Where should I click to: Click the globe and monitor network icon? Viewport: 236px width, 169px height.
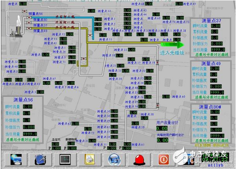pos(16,160)
